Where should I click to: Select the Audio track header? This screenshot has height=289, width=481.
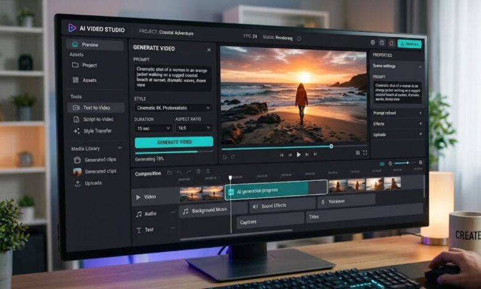pyautogui.click(x=147, y=214)
